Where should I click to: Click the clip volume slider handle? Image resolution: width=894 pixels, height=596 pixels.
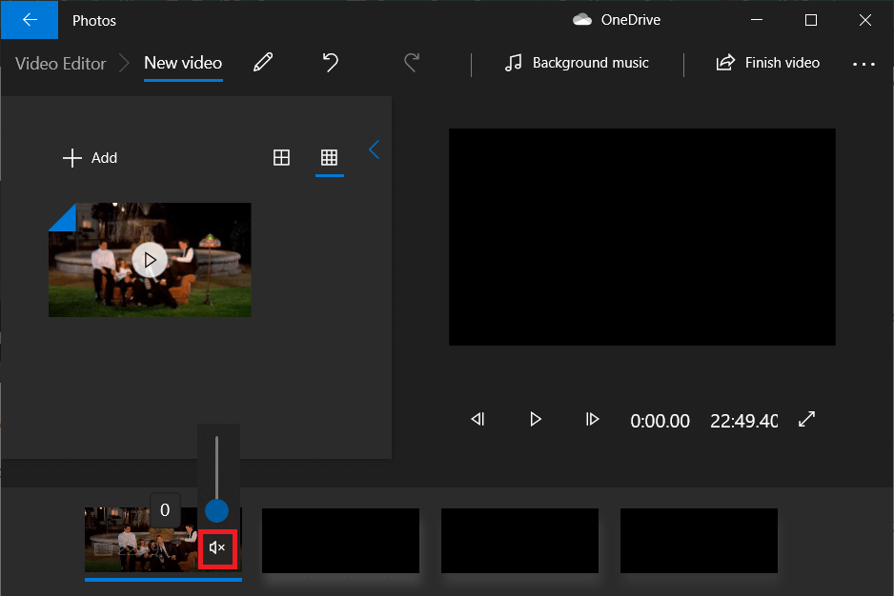[x=217, y=510]
